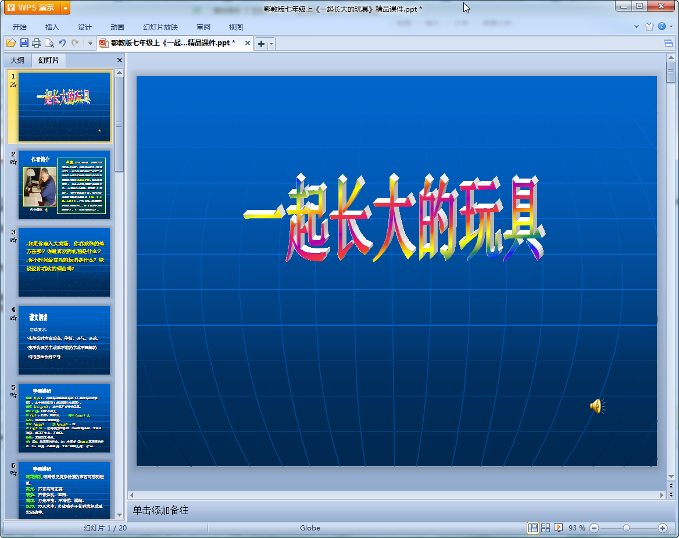The image size is (679, 538).
Task: Open the WPS 演示 application menu arrow
Action: pyautogui.click(x=65, y=8)
